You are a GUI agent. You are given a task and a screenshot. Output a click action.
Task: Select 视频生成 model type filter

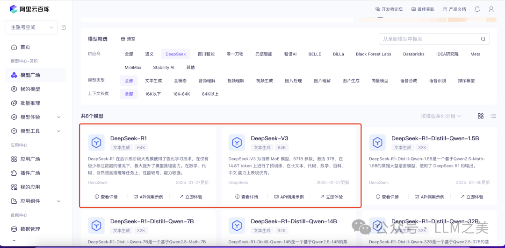click(x=264, y=81)
